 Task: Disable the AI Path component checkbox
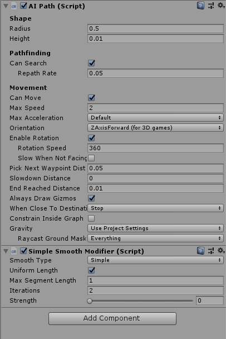point(23,6)
